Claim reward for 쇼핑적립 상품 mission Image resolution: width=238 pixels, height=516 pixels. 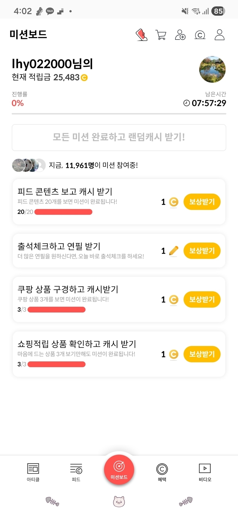202,354
